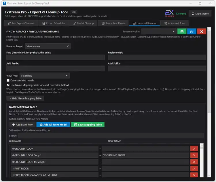Click the '0 GROUND FLOOR Copy 1' old name

coord(54,155)
